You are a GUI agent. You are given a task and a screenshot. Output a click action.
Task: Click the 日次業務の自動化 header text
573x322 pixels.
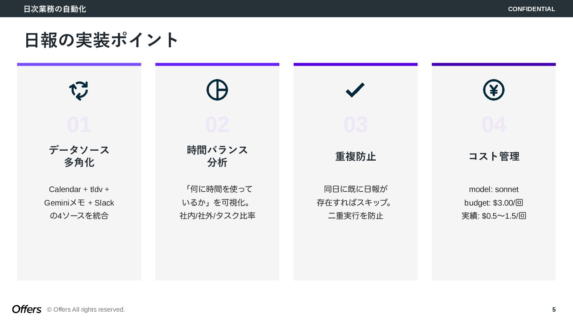[55, 9]
